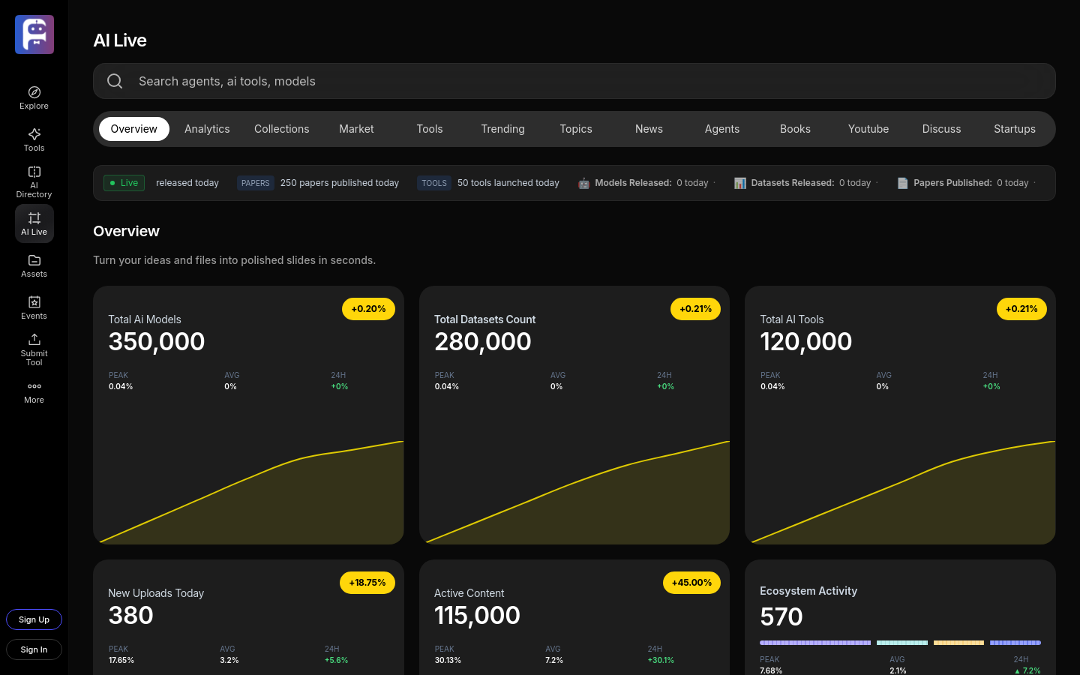The height and width of the screenshot is (675, 1080).
Task: Go to the Market tab
Action: 356,129
